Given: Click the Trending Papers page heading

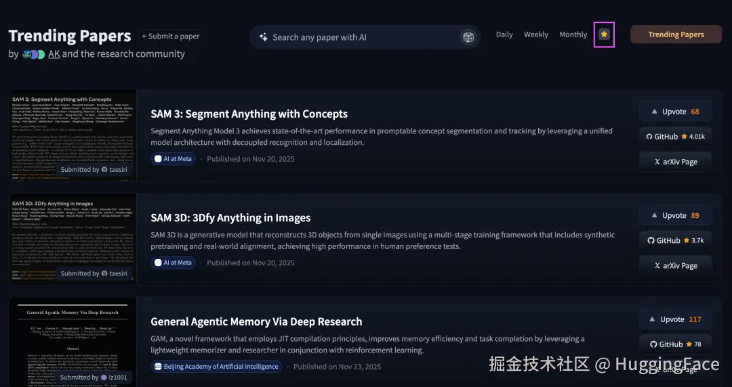Looking at the screenshot, I should [70, 36].
